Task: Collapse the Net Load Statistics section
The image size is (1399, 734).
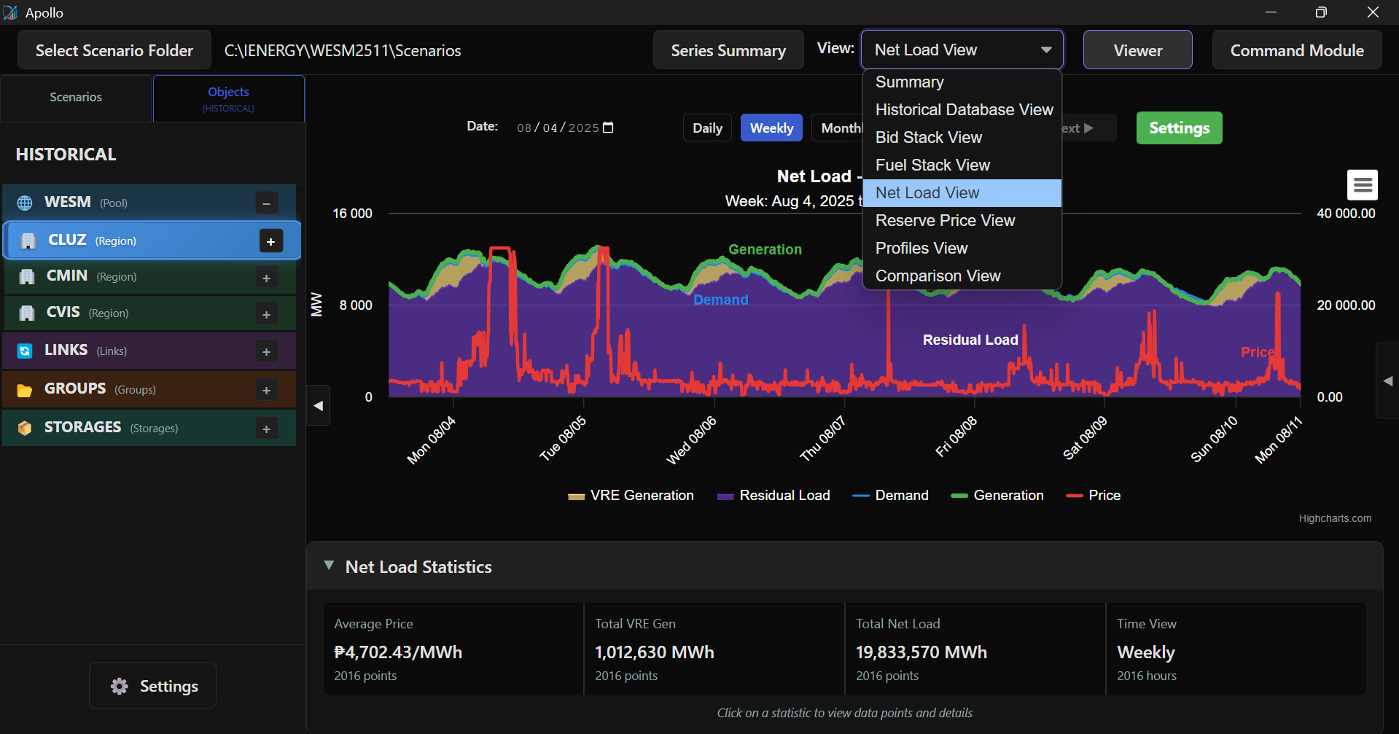Action: point(330,566)
